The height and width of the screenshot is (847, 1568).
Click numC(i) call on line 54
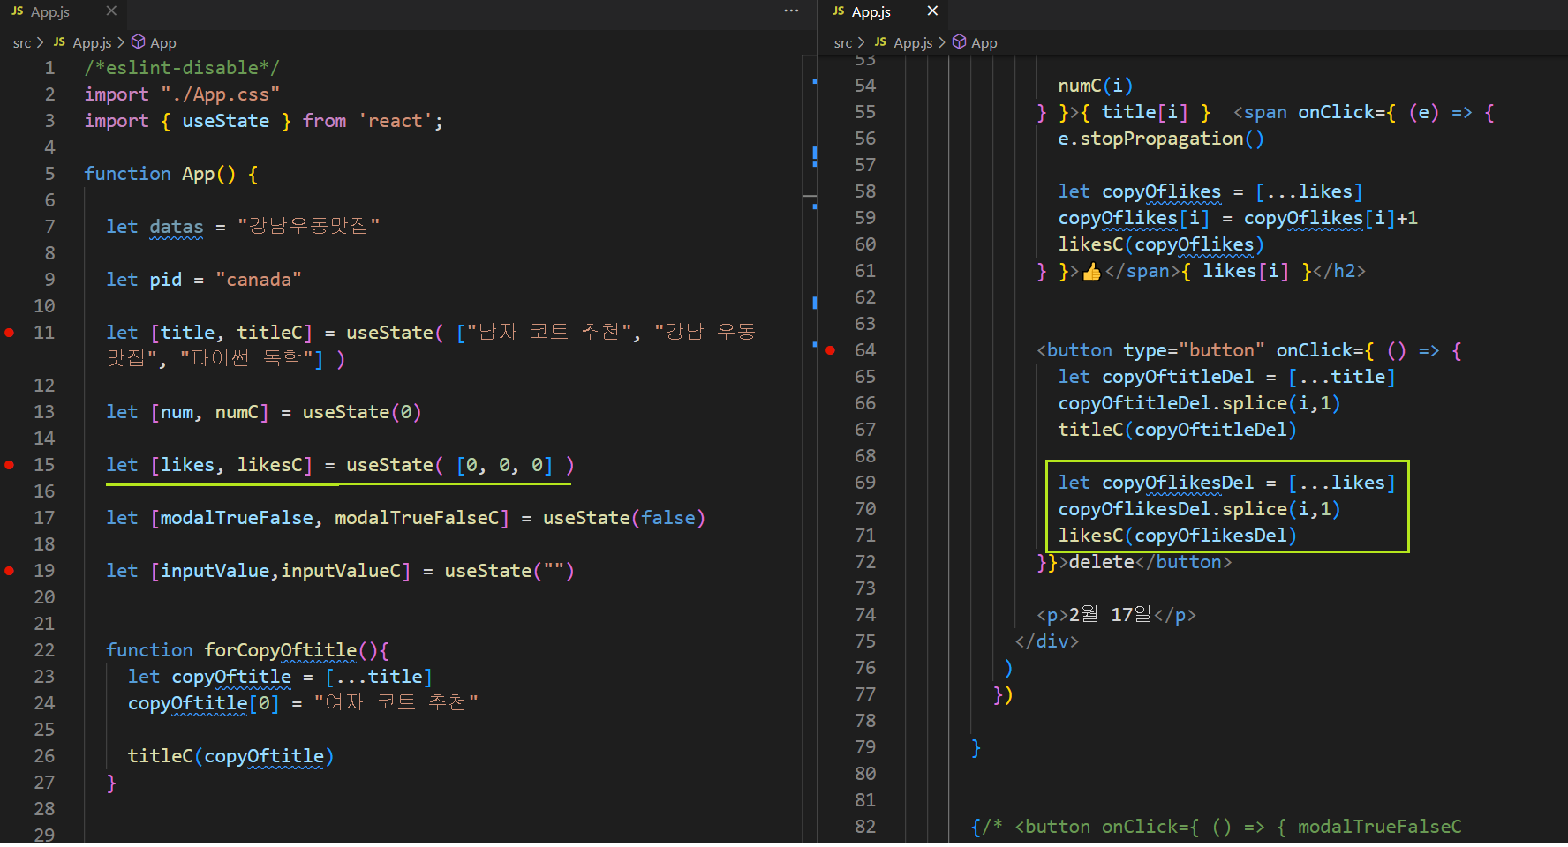tap(1096, 86)
